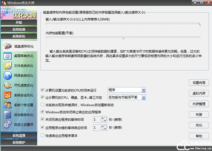Click the 帮助 button
The height and width of the screenshot is (151, 212).
click(x=199, y=136)
